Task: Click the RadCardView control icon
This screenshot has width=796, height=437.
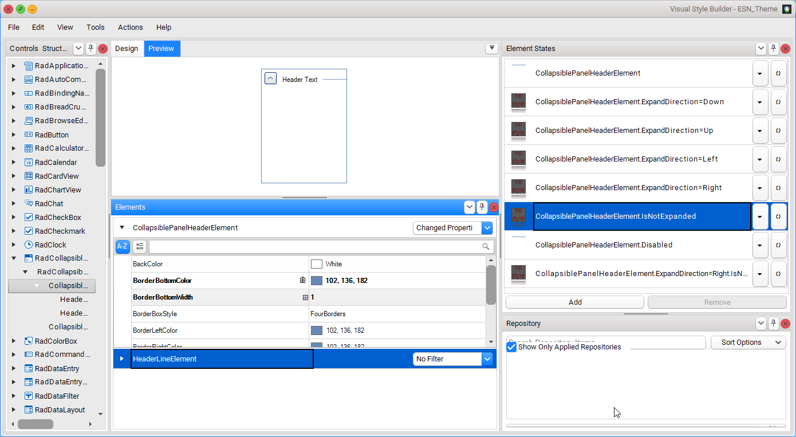Action: click(29, 176)
